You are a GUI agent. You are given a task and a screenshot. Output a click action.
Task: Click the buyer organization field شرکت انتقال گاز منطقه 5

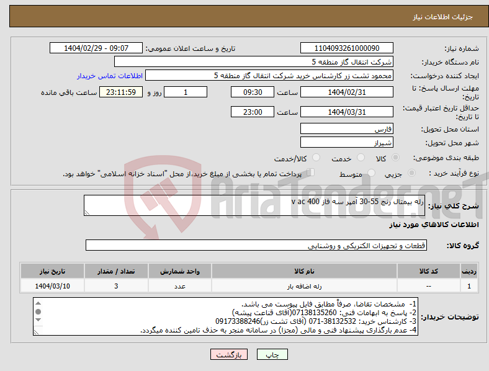coord(254,61)
